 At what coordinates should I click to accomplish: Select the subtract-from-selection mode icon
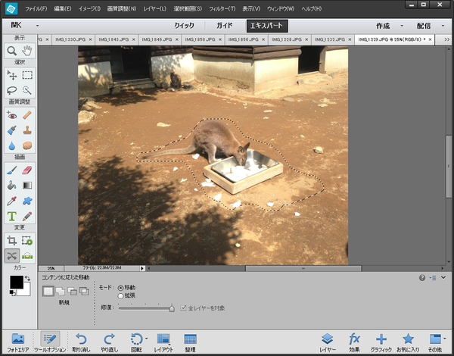(72, 291)
